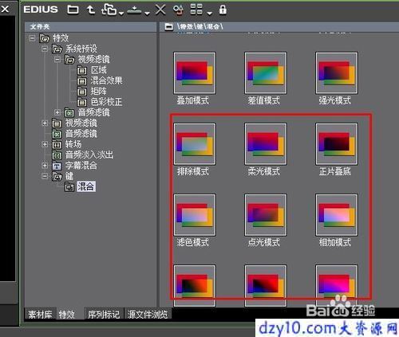This screenshot has width=399, height=337.
Task: Click the add-to-timeline folder icon
Action: (109, 10)
